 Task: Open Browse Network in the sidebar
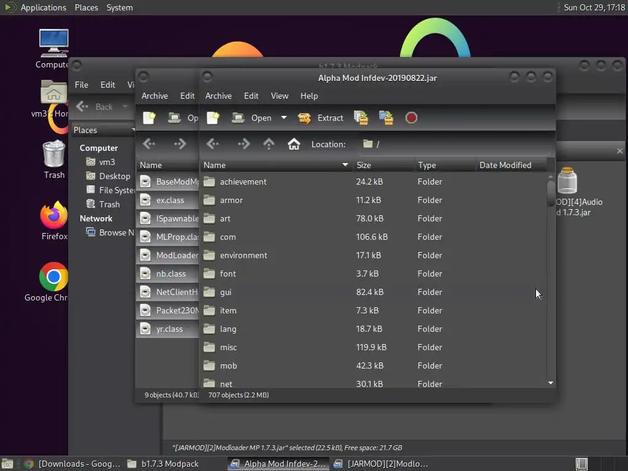(110, 232)
